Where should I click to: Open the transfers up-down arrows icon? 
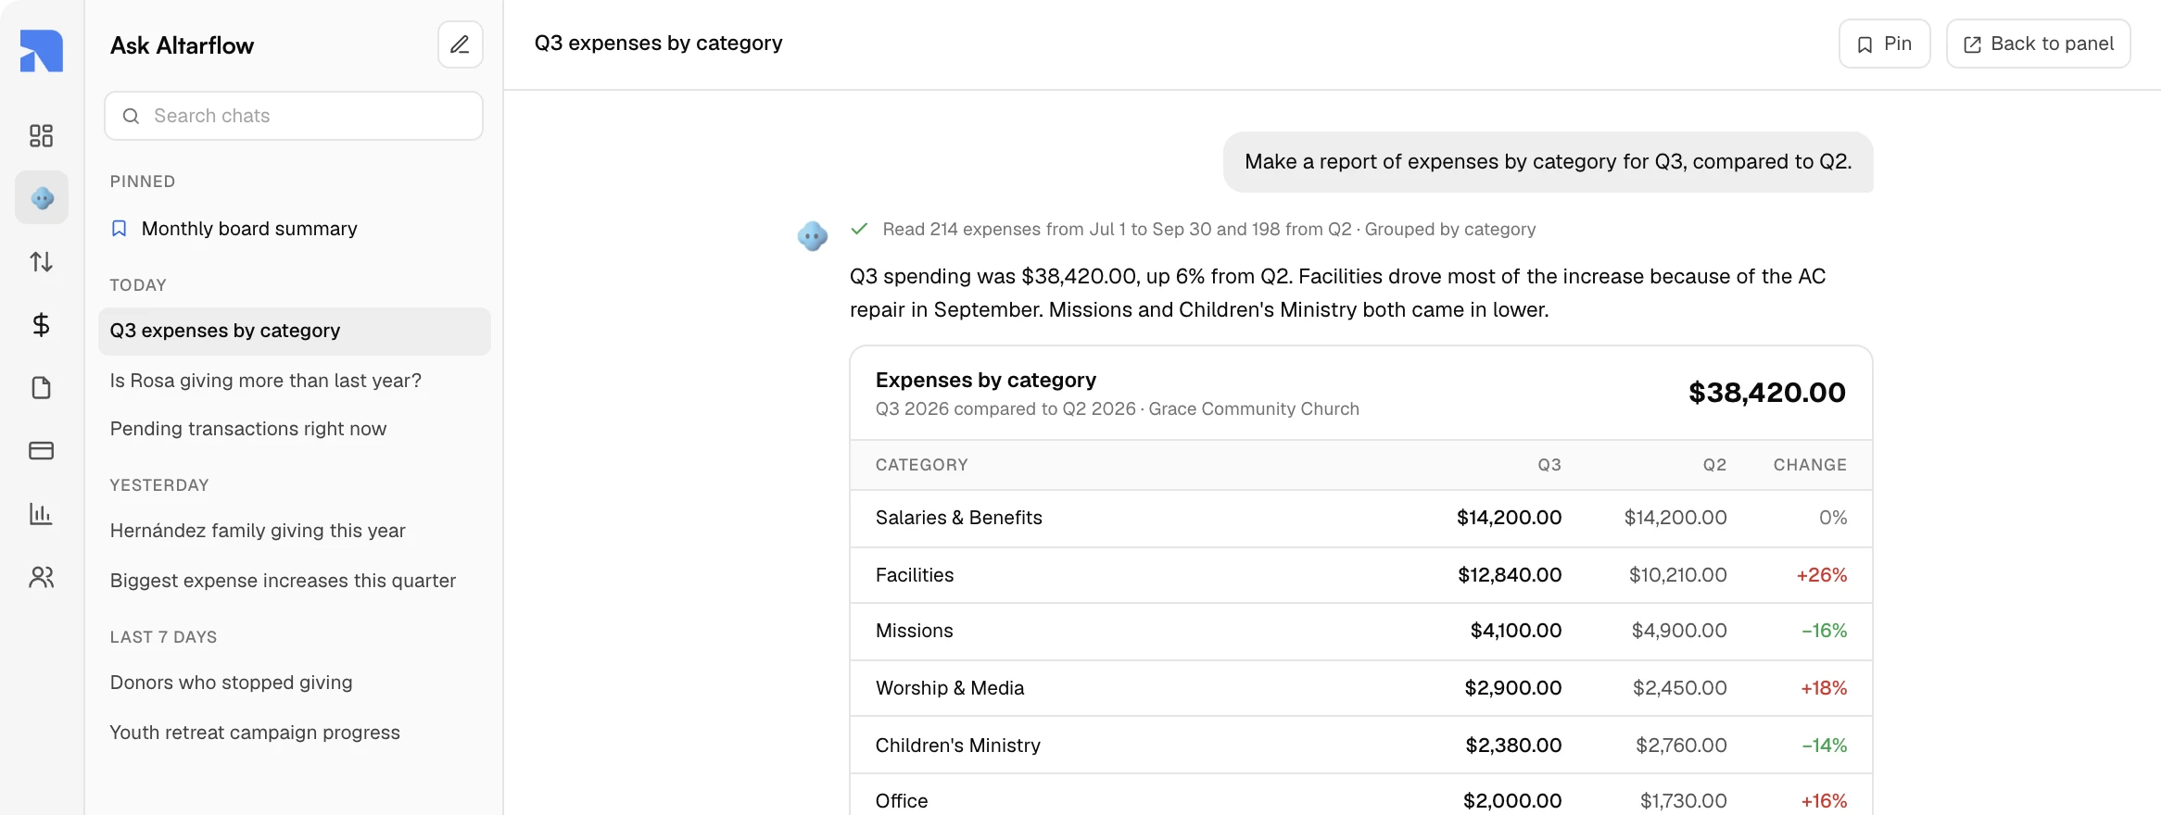coord(42,262)
